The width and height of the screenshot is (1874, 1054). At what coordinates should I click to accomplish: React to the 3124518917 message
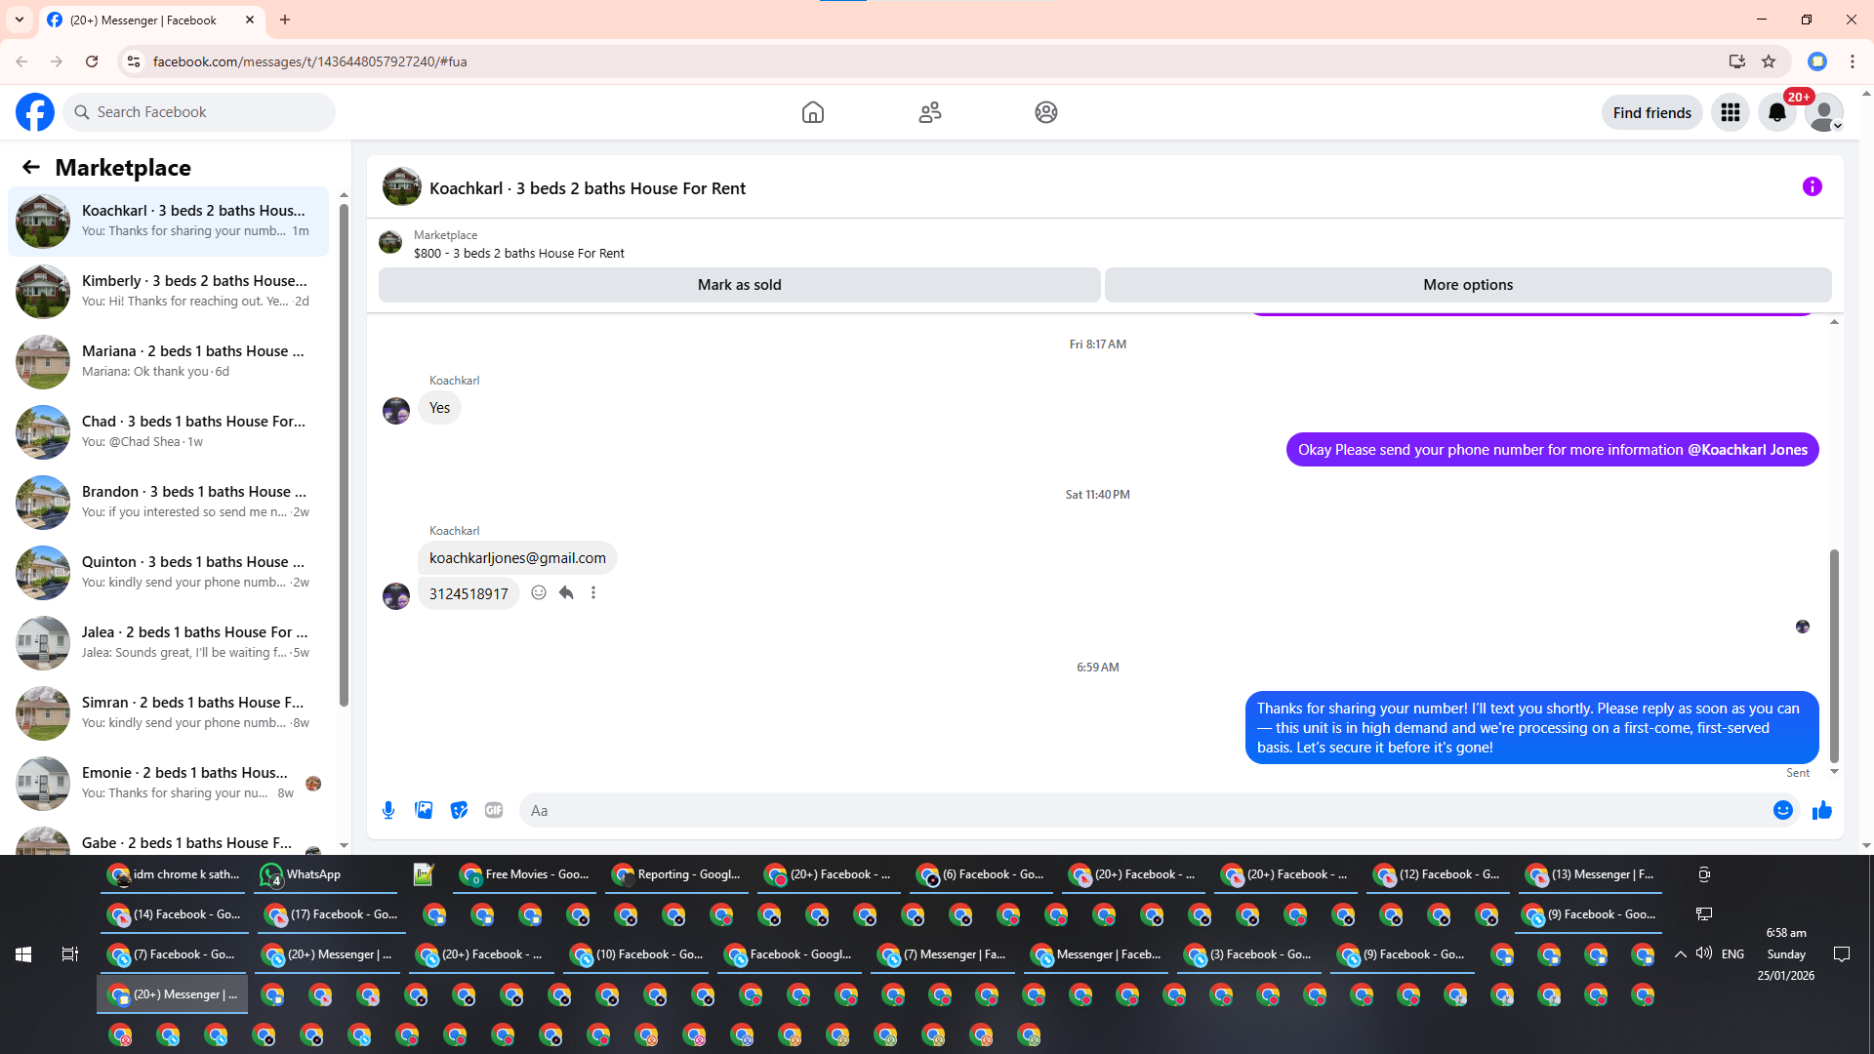[539, 592]
